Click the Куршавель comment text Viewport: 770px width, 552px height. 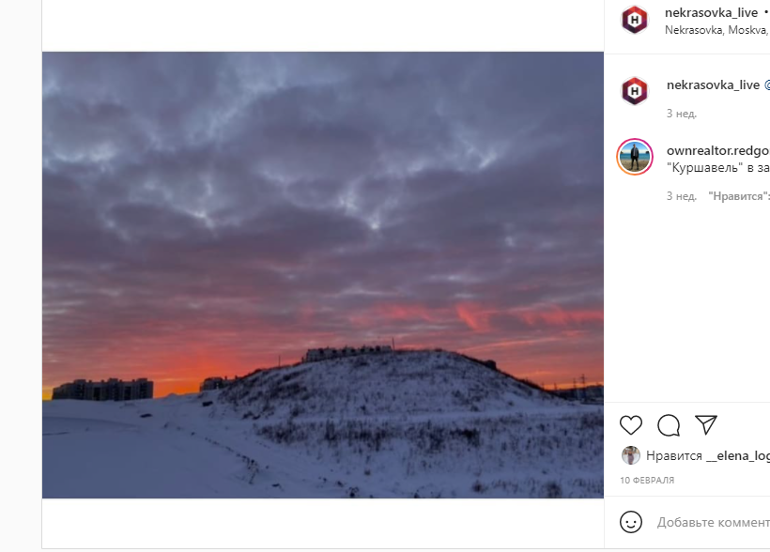[718, 167]
